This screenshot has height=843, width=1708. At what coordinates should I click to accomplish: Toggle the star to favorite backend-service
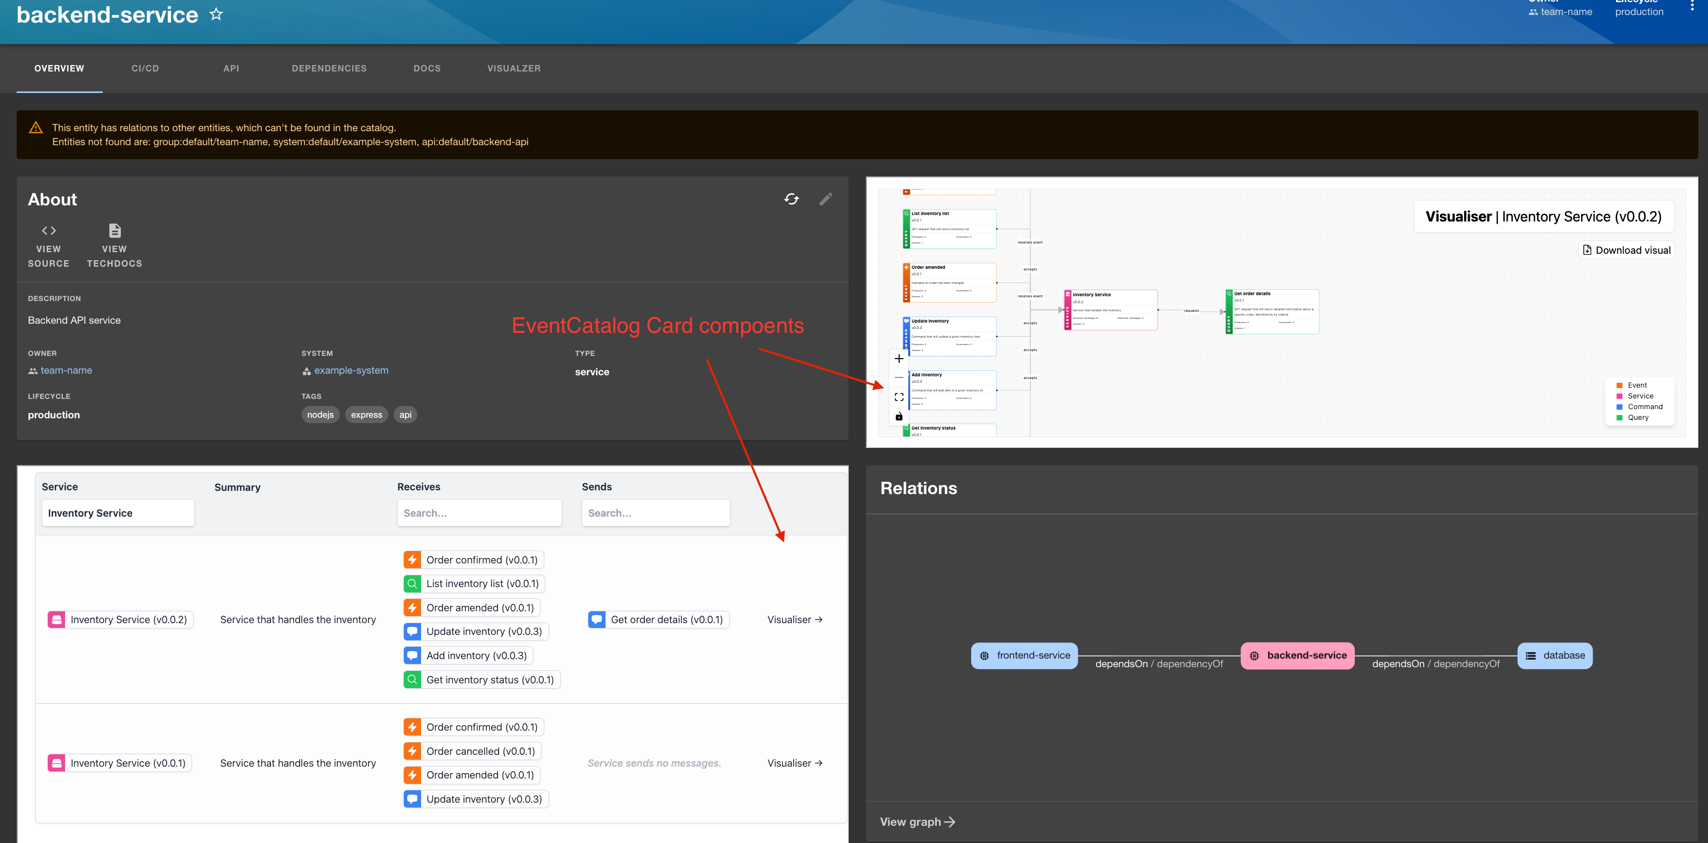[216, 13]
